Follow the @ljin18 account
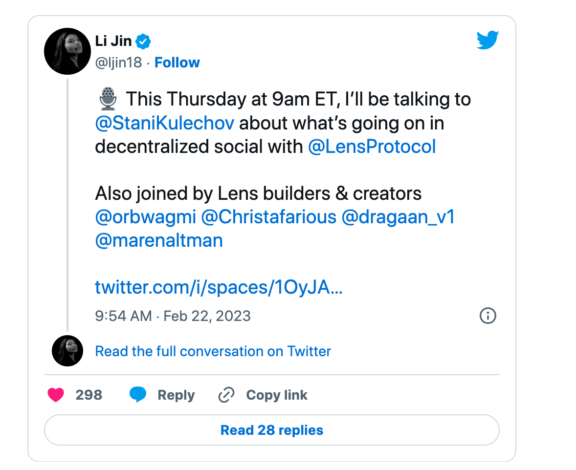This screenshot has width=576, height=470. click(177, 63)
